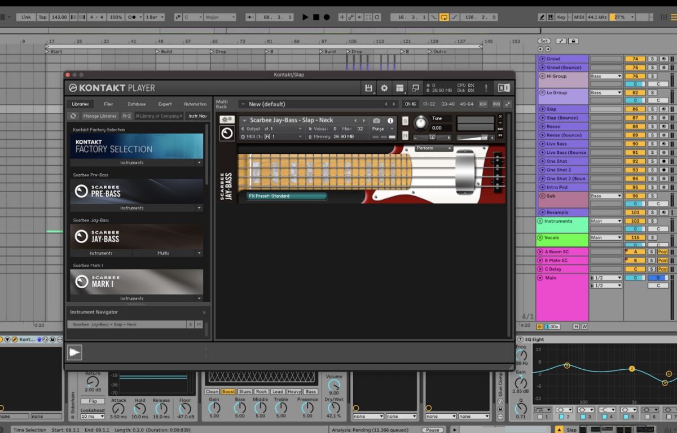
Task: Click the snapshot camera icon on Jay-Bass
Action: 376,121
